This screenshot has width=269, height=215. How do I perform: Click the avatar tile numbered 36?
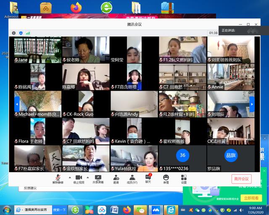182,155
